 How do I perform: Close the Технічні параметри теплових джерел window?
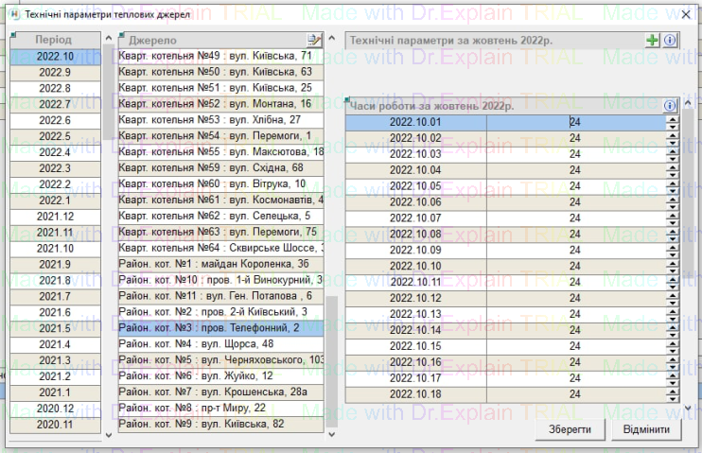click(x=686, y=16)
